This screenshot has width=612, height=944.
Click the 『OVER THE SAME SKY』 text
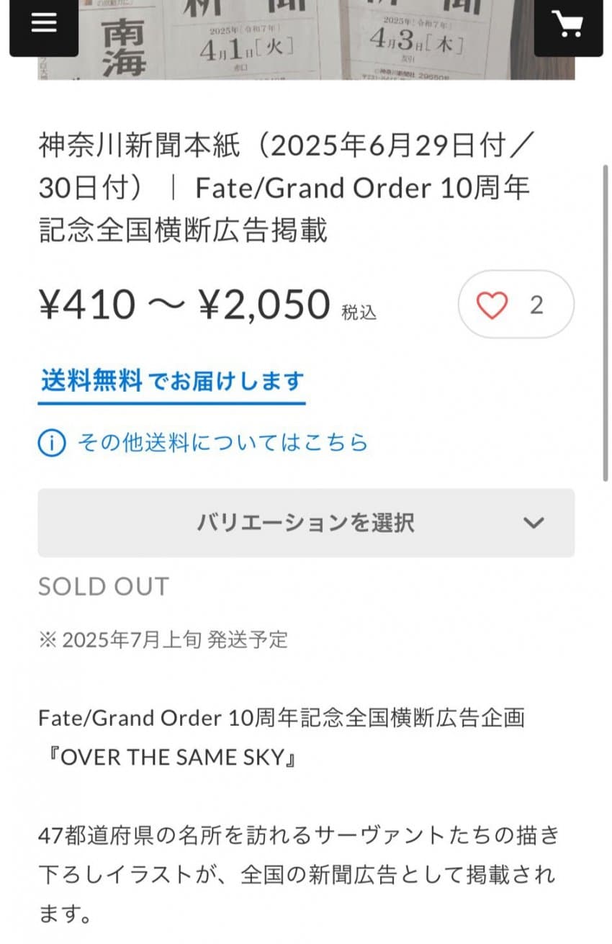point(168,758)
